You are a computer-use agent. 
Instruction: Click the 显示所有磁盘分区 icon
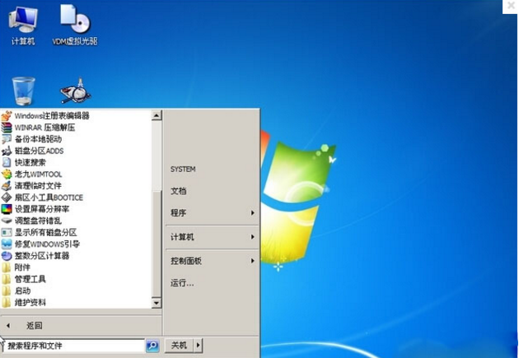(x=7, y=232)
